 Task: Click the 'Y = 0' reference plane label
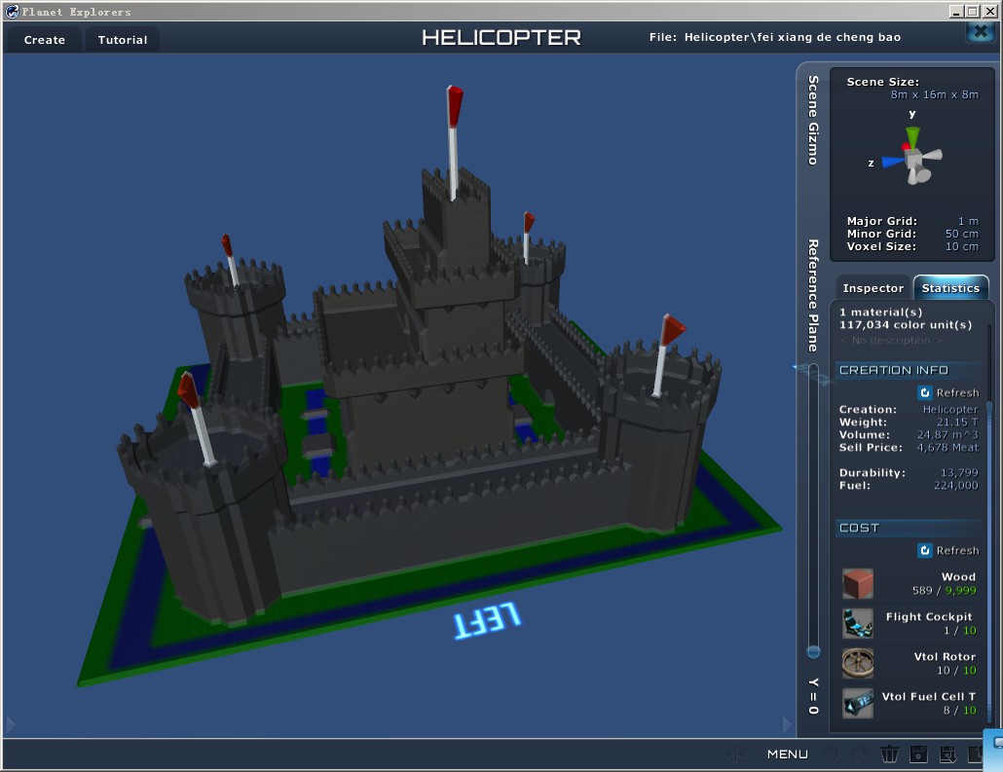[x=813, y=696]
